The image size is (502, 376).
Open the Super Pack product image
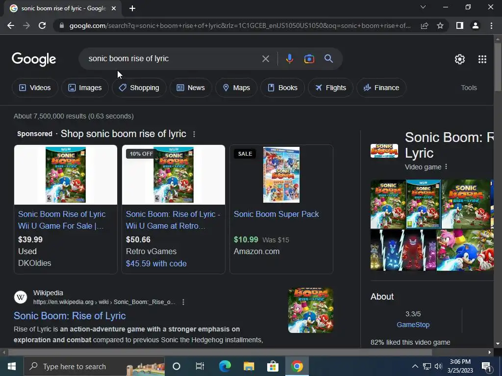pyautogui.click(x=281, y=175)
